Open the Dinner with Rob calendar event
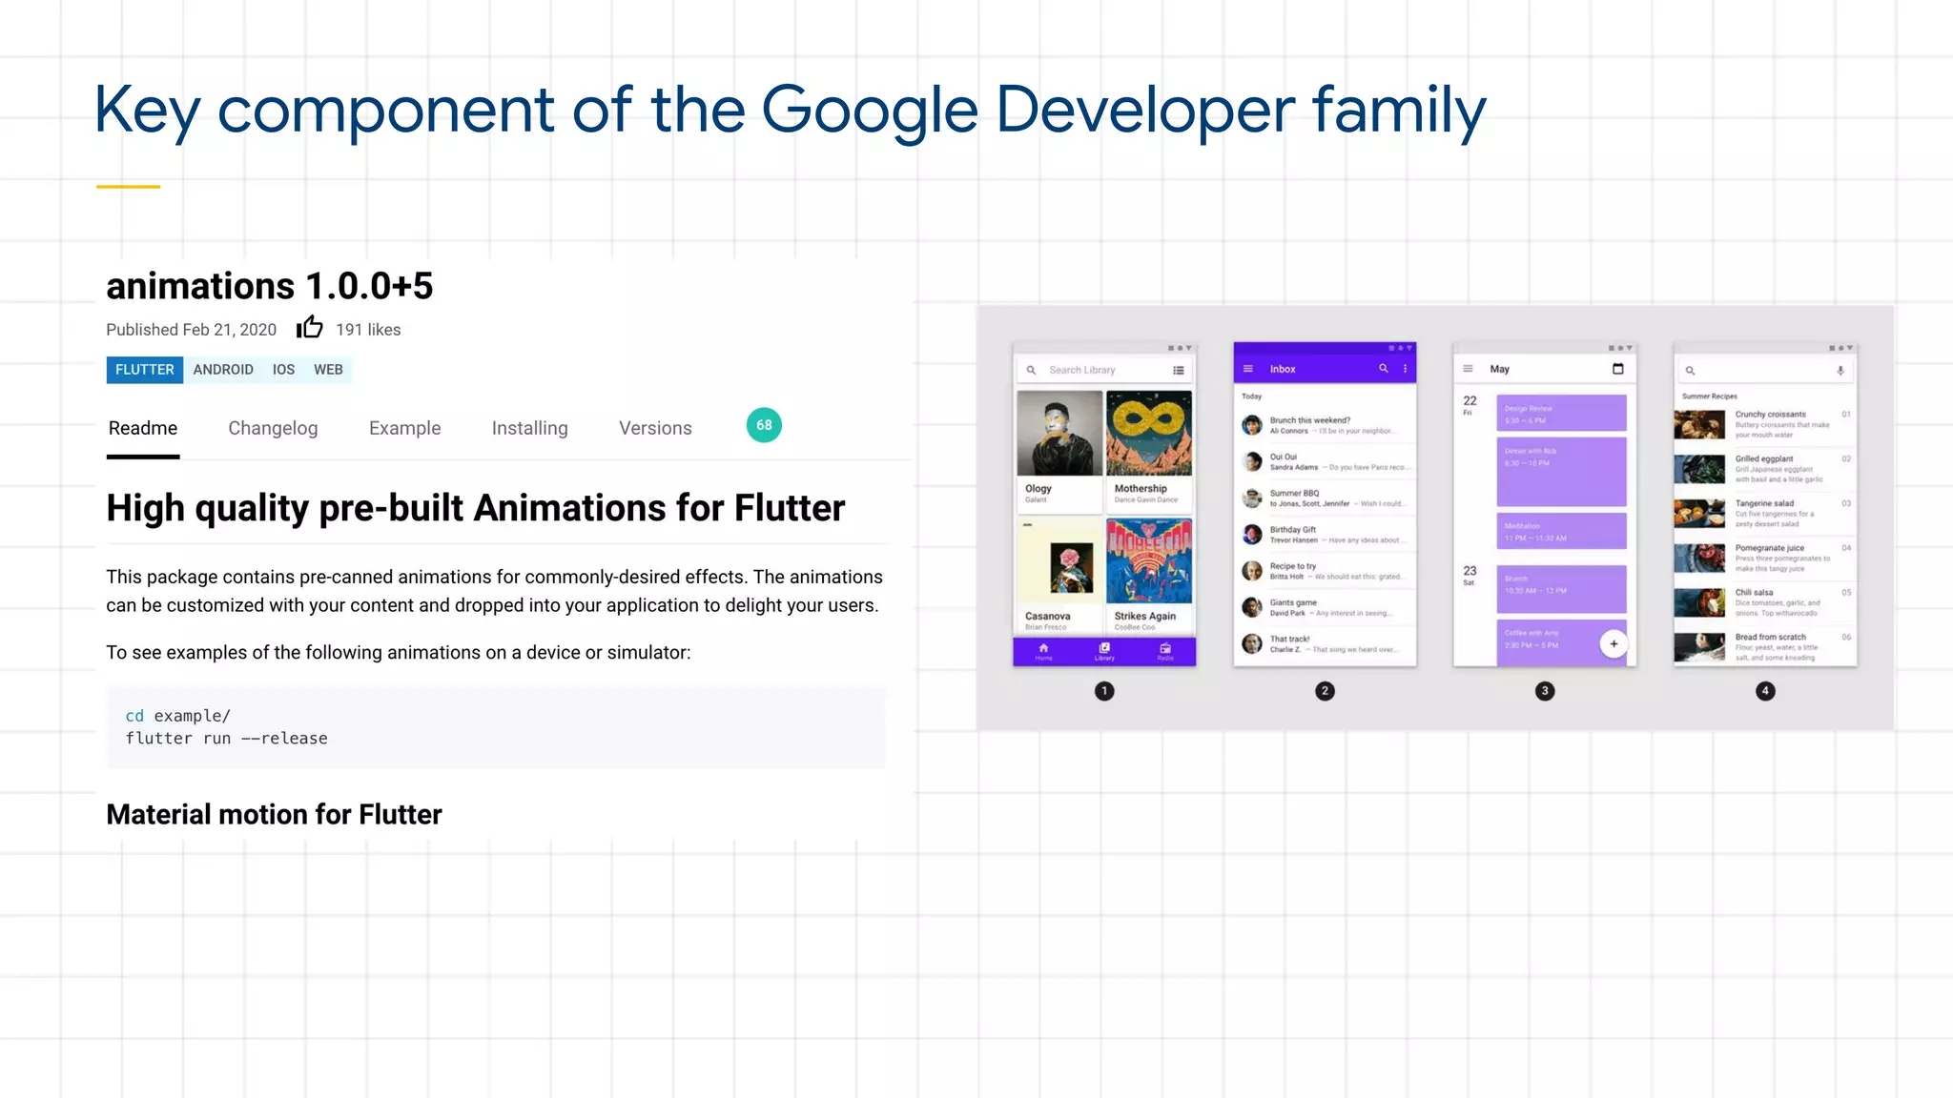Image resolution: width=1953 pixels, height=1098 pixels. point(1561,472)
